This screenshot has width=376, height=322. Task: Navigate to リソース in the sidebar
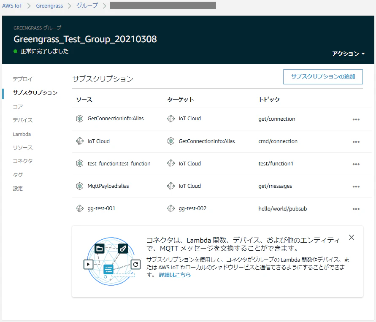coord(22,147)
